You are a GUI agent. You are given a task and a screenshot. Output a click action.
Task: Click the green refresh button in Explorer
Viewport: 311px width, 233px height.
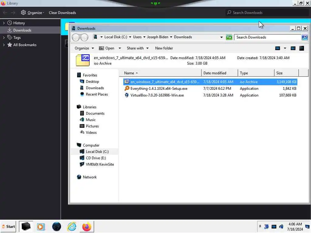click(229, 37)
